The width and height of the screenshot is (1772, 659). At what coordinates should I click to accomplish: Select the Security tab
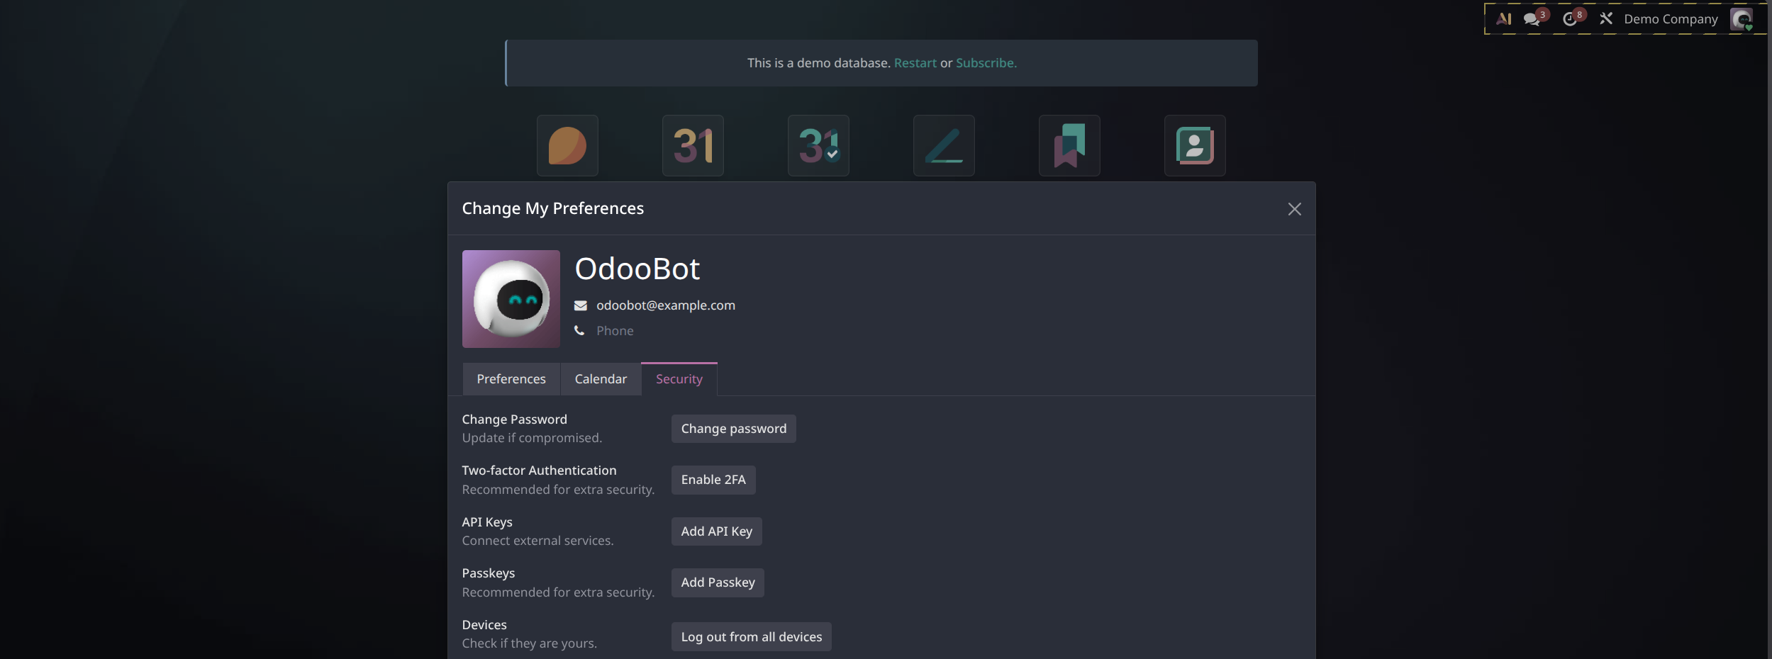point(679,379)
